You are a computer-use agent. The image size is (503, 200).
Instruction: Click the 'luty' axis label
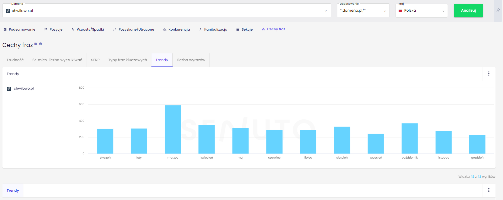point(139,158)
